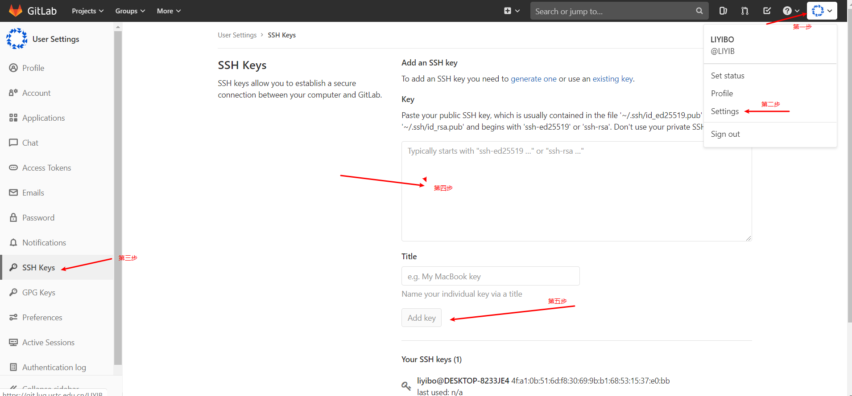Toggle the user avatar dropdown menu

[x=822, y=11]
